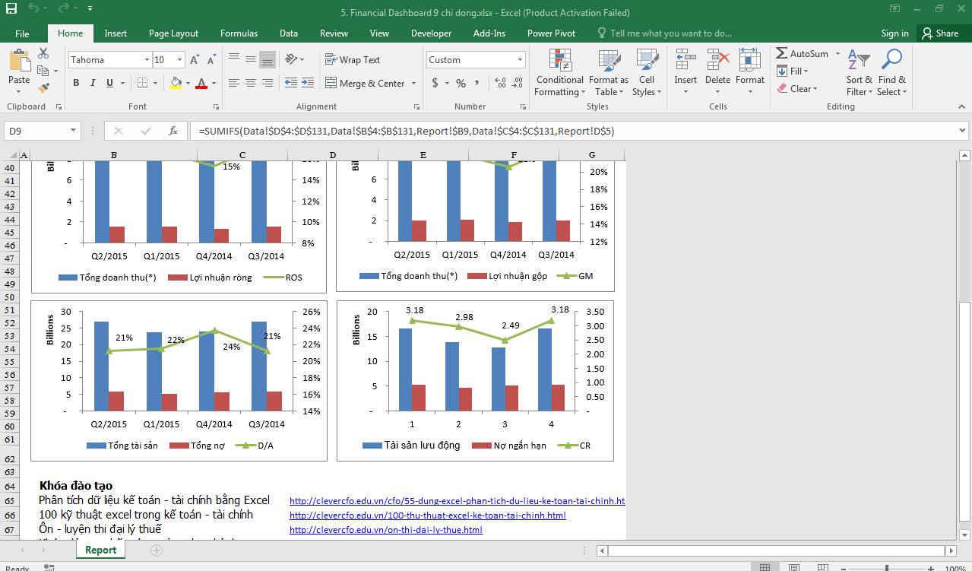The image size is (972, 571).
Task: Open Conditional Formatting menu
Action: tap(559, 73)
